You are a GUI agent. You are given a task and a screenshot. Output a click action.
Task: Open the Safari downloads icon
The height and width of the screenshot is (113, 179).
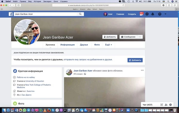(163, 5)
